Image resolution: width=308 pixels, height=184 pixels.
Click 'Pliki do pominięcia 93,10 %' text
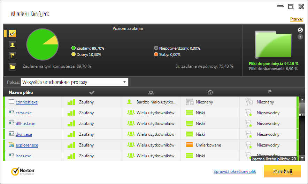274,64
